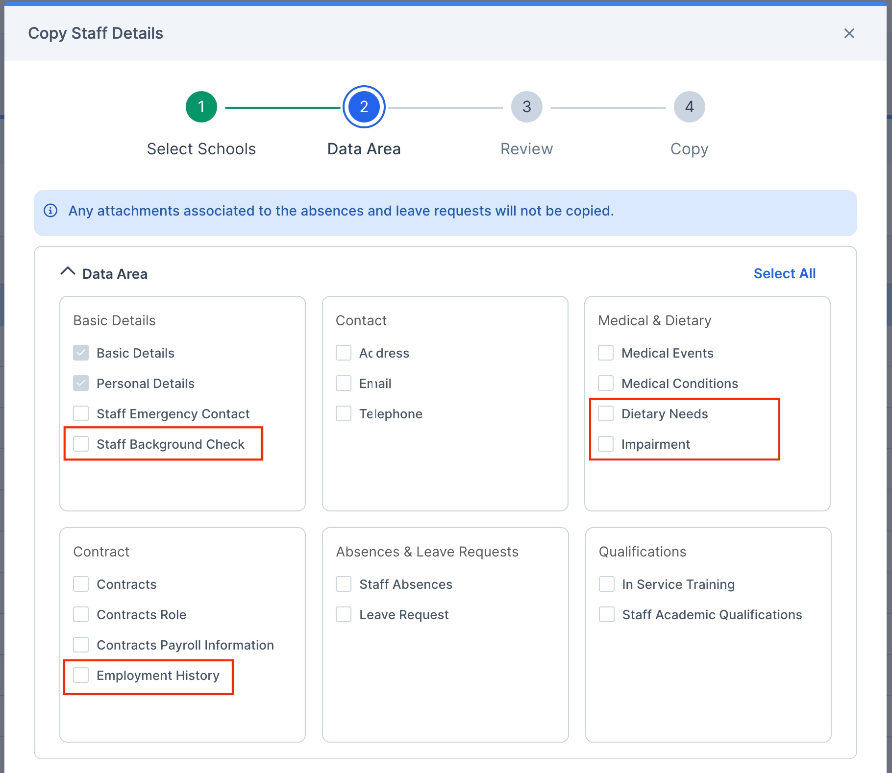Click the Copy Staff Details dialog title
Image resolution: width=892 pixels, height=773 pixels.
[x=96, y=33]
